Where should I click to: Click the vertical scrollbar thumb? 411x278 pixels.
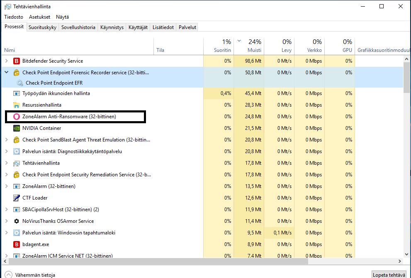406,77
